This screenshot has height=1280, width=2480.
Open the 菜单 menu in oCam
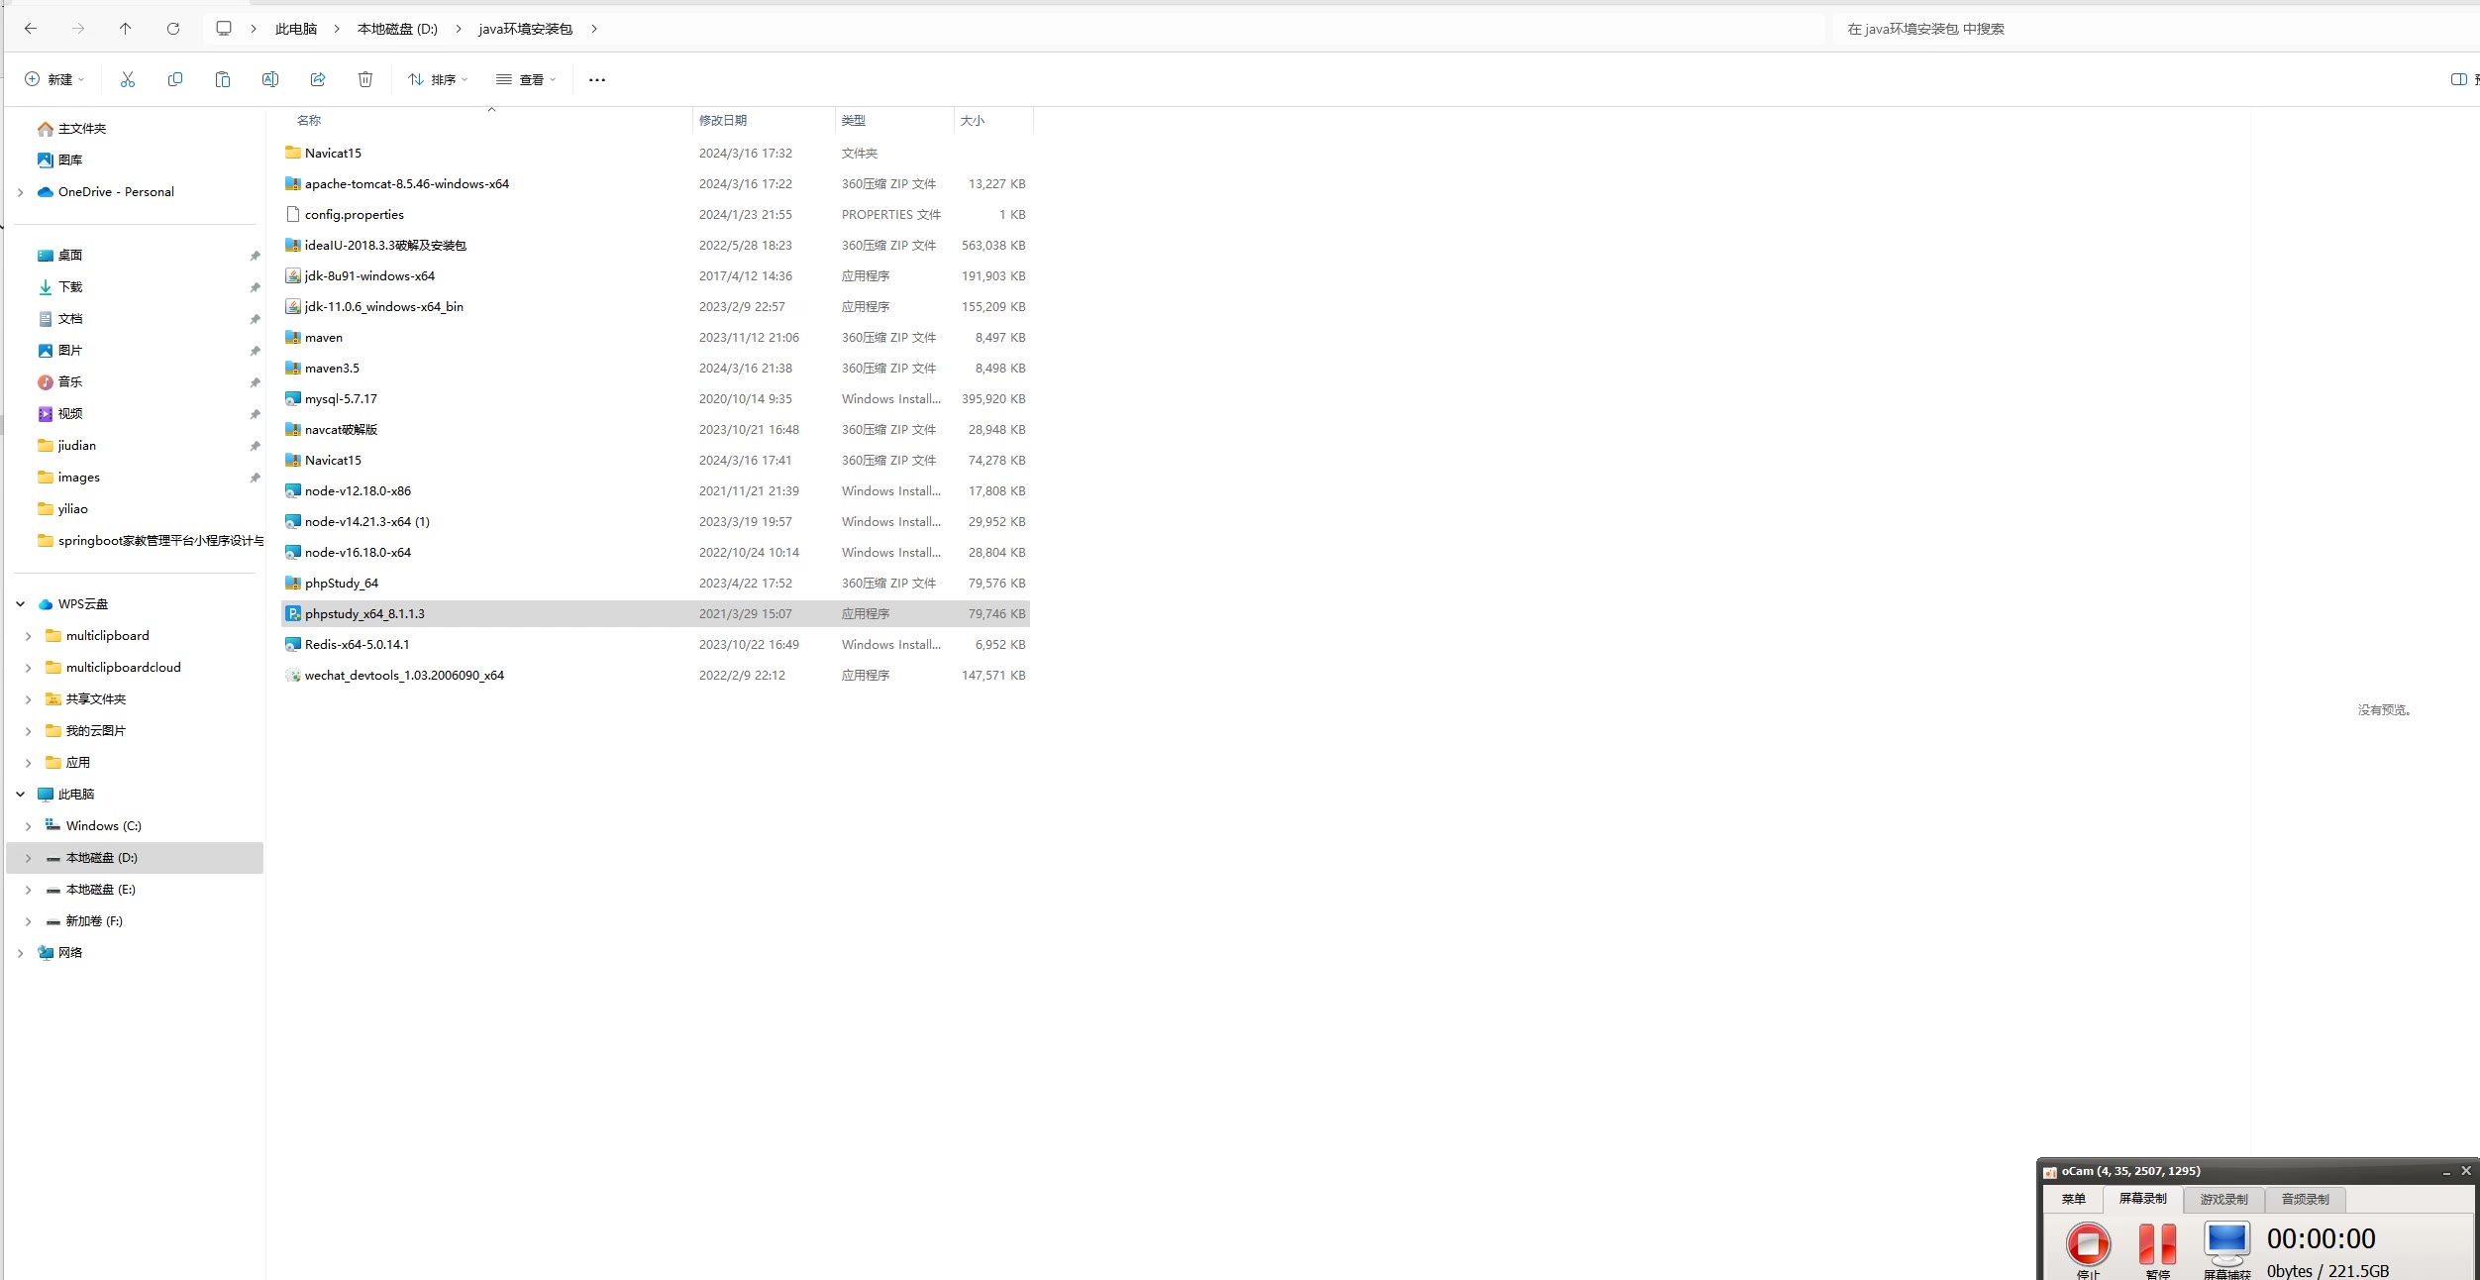2073,1200
